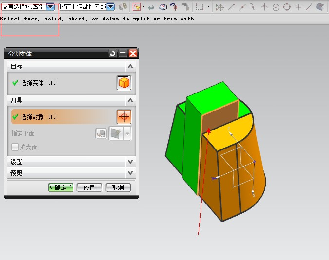Click the Y axis handle of the datum CSYS

click(217, 178)
